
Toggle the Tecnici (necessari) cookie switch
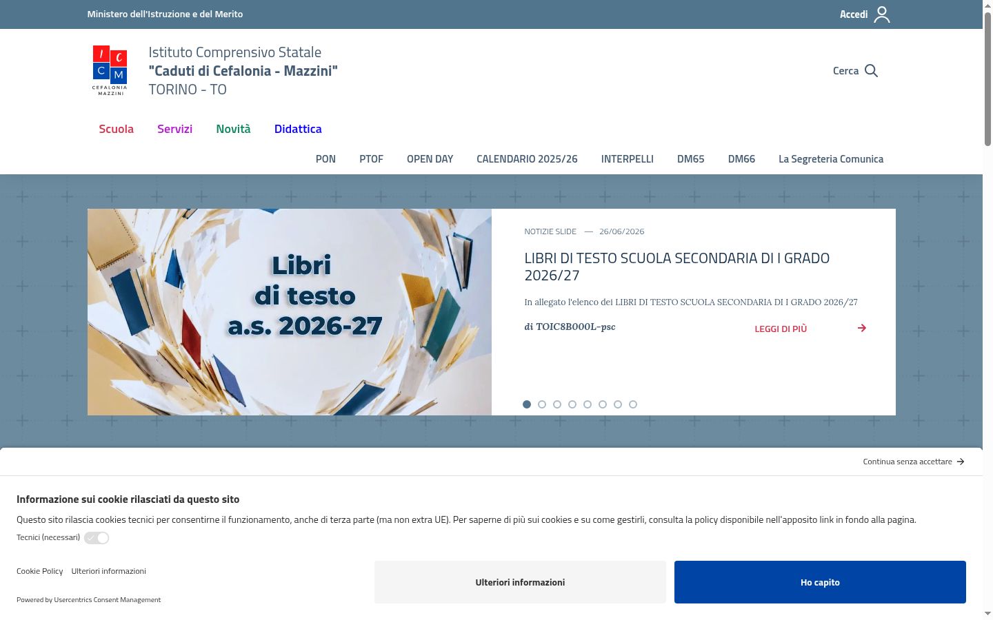pyautogui.click(x=97, y=538)
